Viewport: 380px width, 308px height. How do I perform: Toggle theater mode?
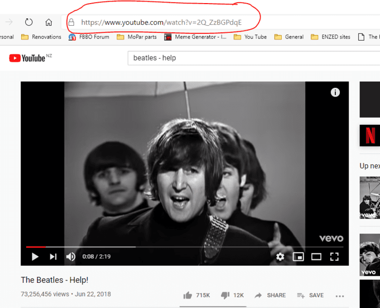pyautogui.click(x=316, y=257)
